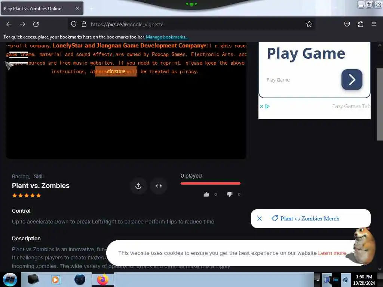Open the dark globe taskbar icon
The width and height of the screenshot is (383, 287).
tap(80, 280)
